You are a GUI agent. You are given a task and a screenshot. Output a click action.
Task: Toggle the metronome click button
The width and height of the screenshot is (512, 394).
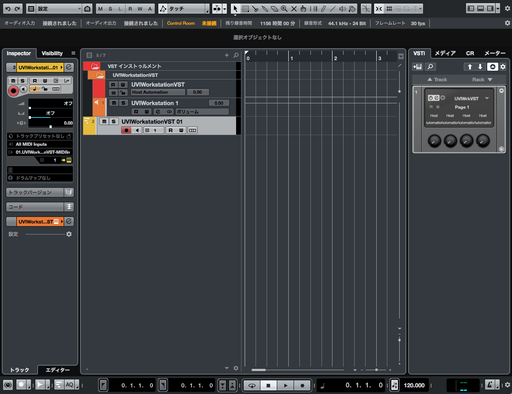[489, 385]
